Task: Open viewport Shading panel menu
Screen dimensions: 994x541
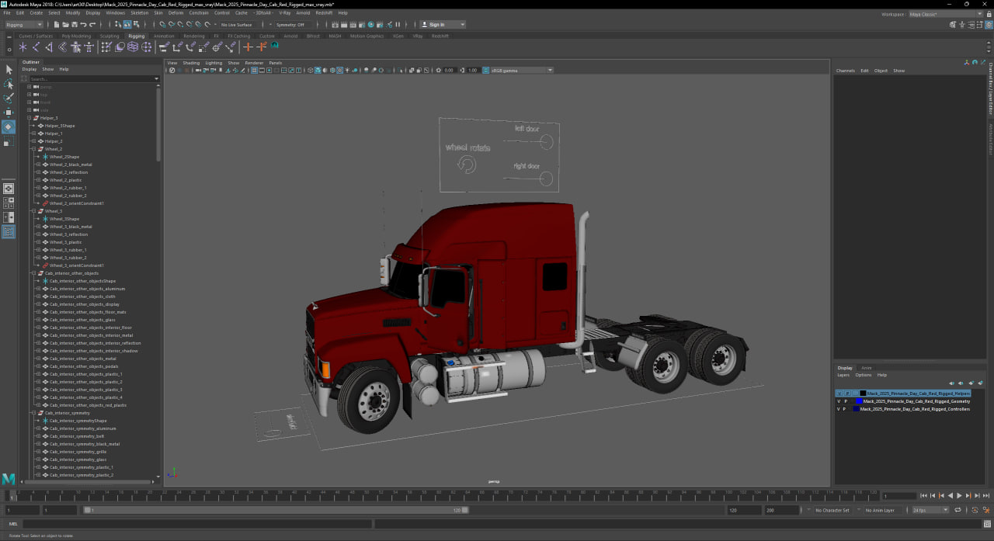Action: [191, 63]
